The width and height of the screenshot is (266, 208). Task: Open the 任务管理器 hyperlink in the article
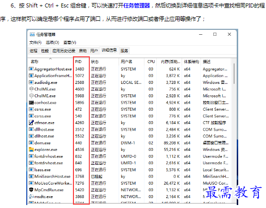(x=137, y=5)
